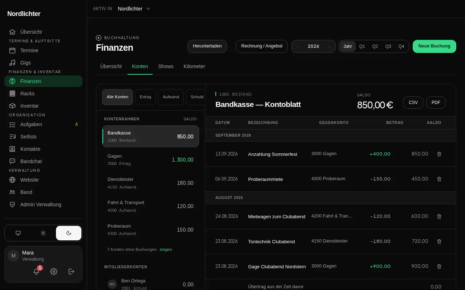The width and height of the screenshot is (465, 290).
Task: Open the Shows tab
Action: (x=166, y=66)
